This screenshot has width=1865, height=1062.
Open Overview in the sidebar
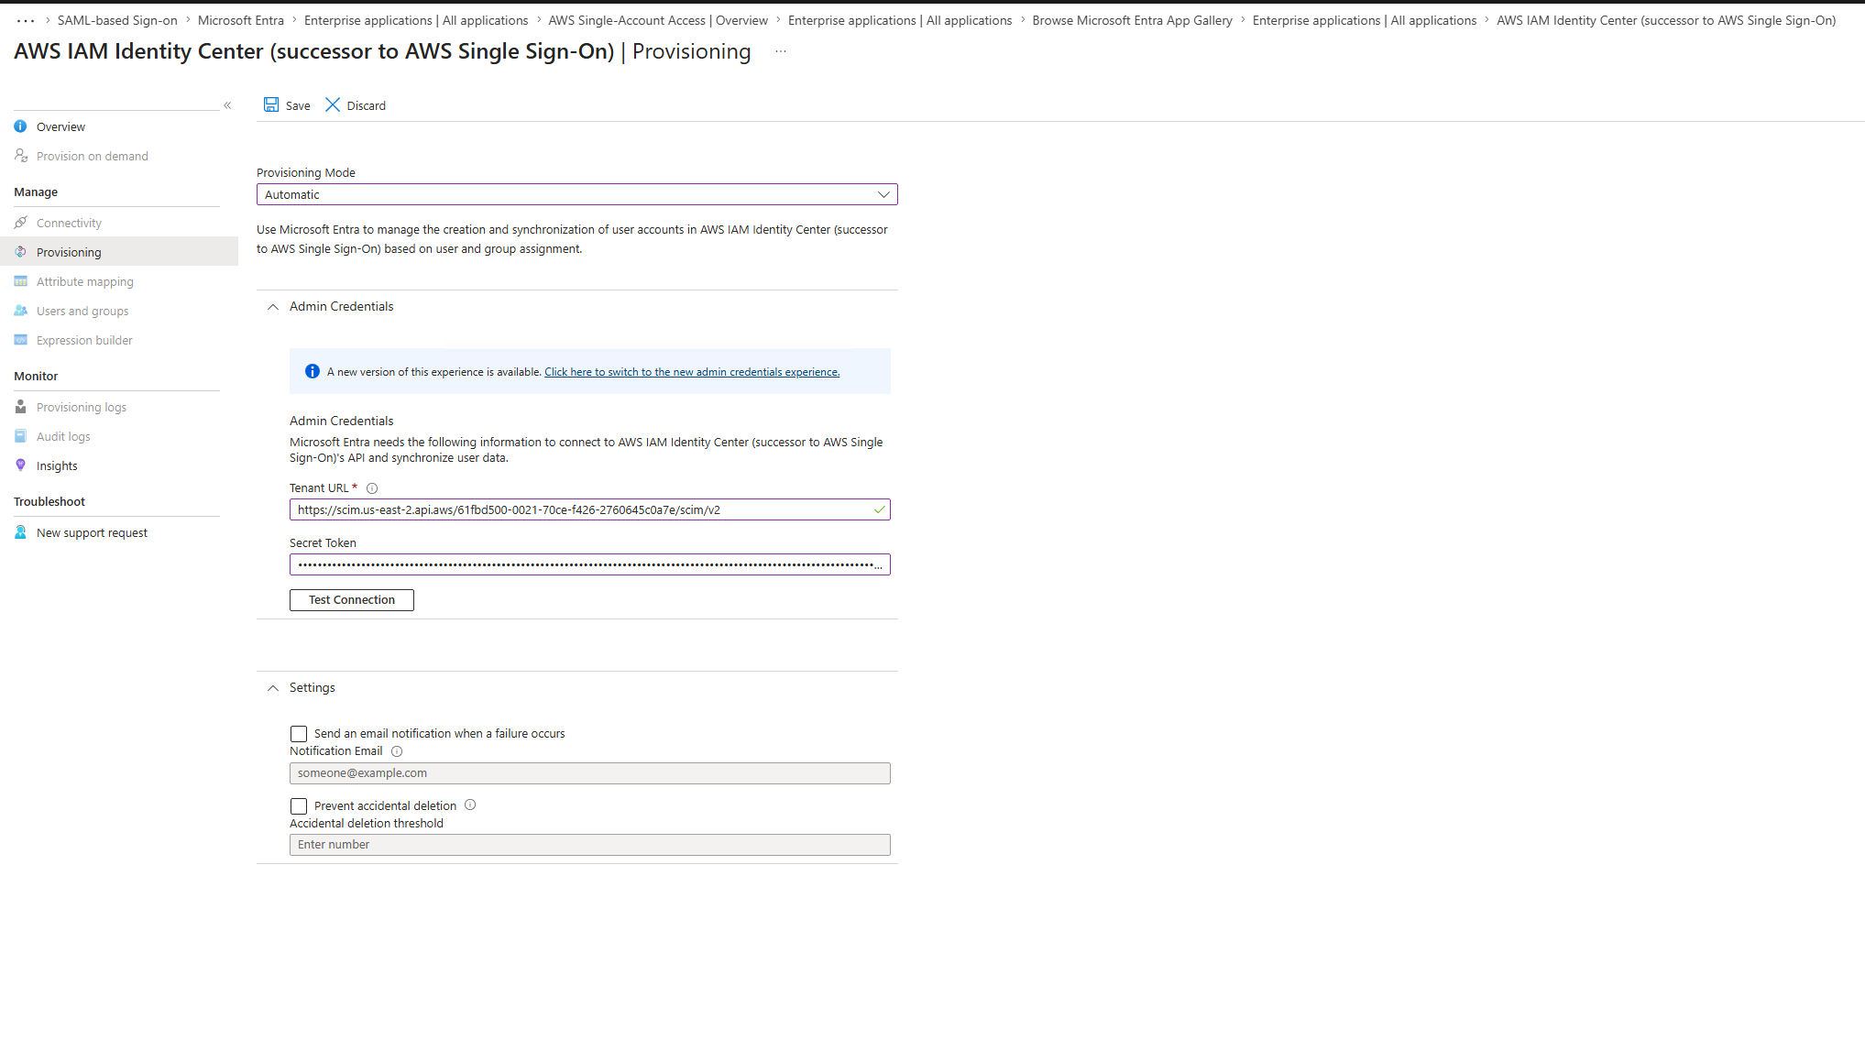coord(60,127)
